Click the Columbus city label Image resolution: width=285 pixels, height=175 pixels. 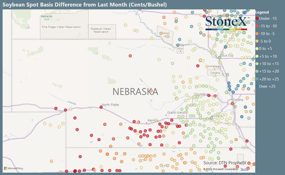pyautogui.click(x=201, y=94)
